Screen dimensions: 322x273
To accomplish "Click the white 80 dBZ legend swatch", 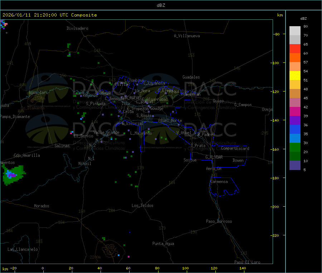I will (295, 31).
